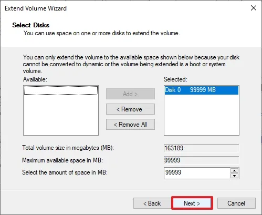This screenshot has height=215, width=262.
Task: Click into the amount of space input field
Action: [x=197, y=173]
